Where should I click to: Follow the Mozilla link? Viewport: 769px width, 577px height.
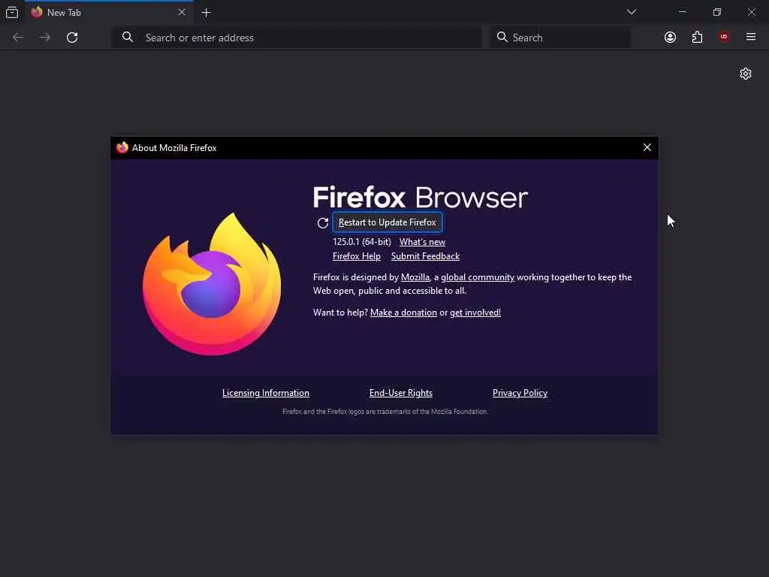(415, 277)
